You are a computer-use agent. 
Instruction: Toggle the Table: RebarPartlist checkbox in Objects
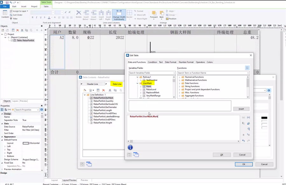12,40
